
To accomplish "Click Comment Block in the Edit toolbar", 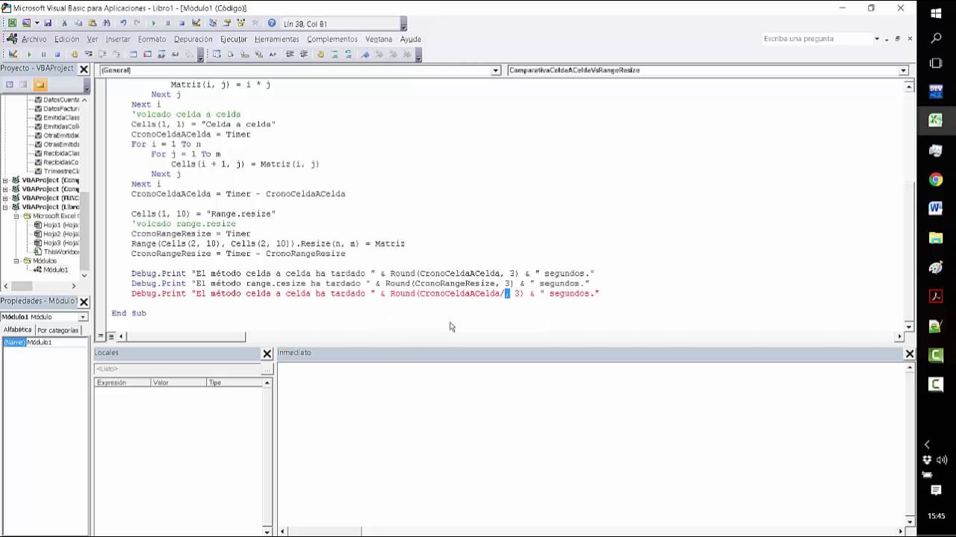I will 335,54.
